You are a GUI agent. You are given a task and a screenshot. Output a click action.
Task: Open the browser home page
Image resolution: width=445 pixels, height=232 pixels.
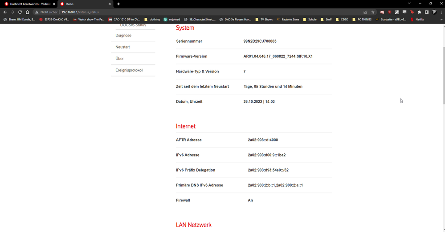tap(28, 12)
